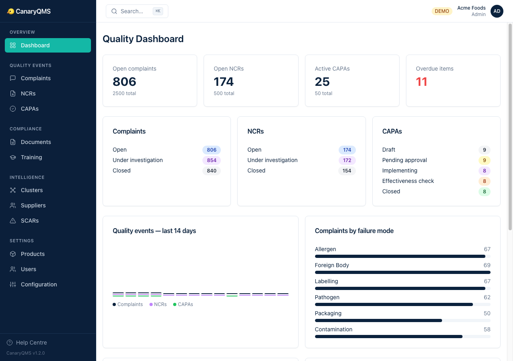Click the Suppliers people icon
513x361 pixels.
point(13,205)
